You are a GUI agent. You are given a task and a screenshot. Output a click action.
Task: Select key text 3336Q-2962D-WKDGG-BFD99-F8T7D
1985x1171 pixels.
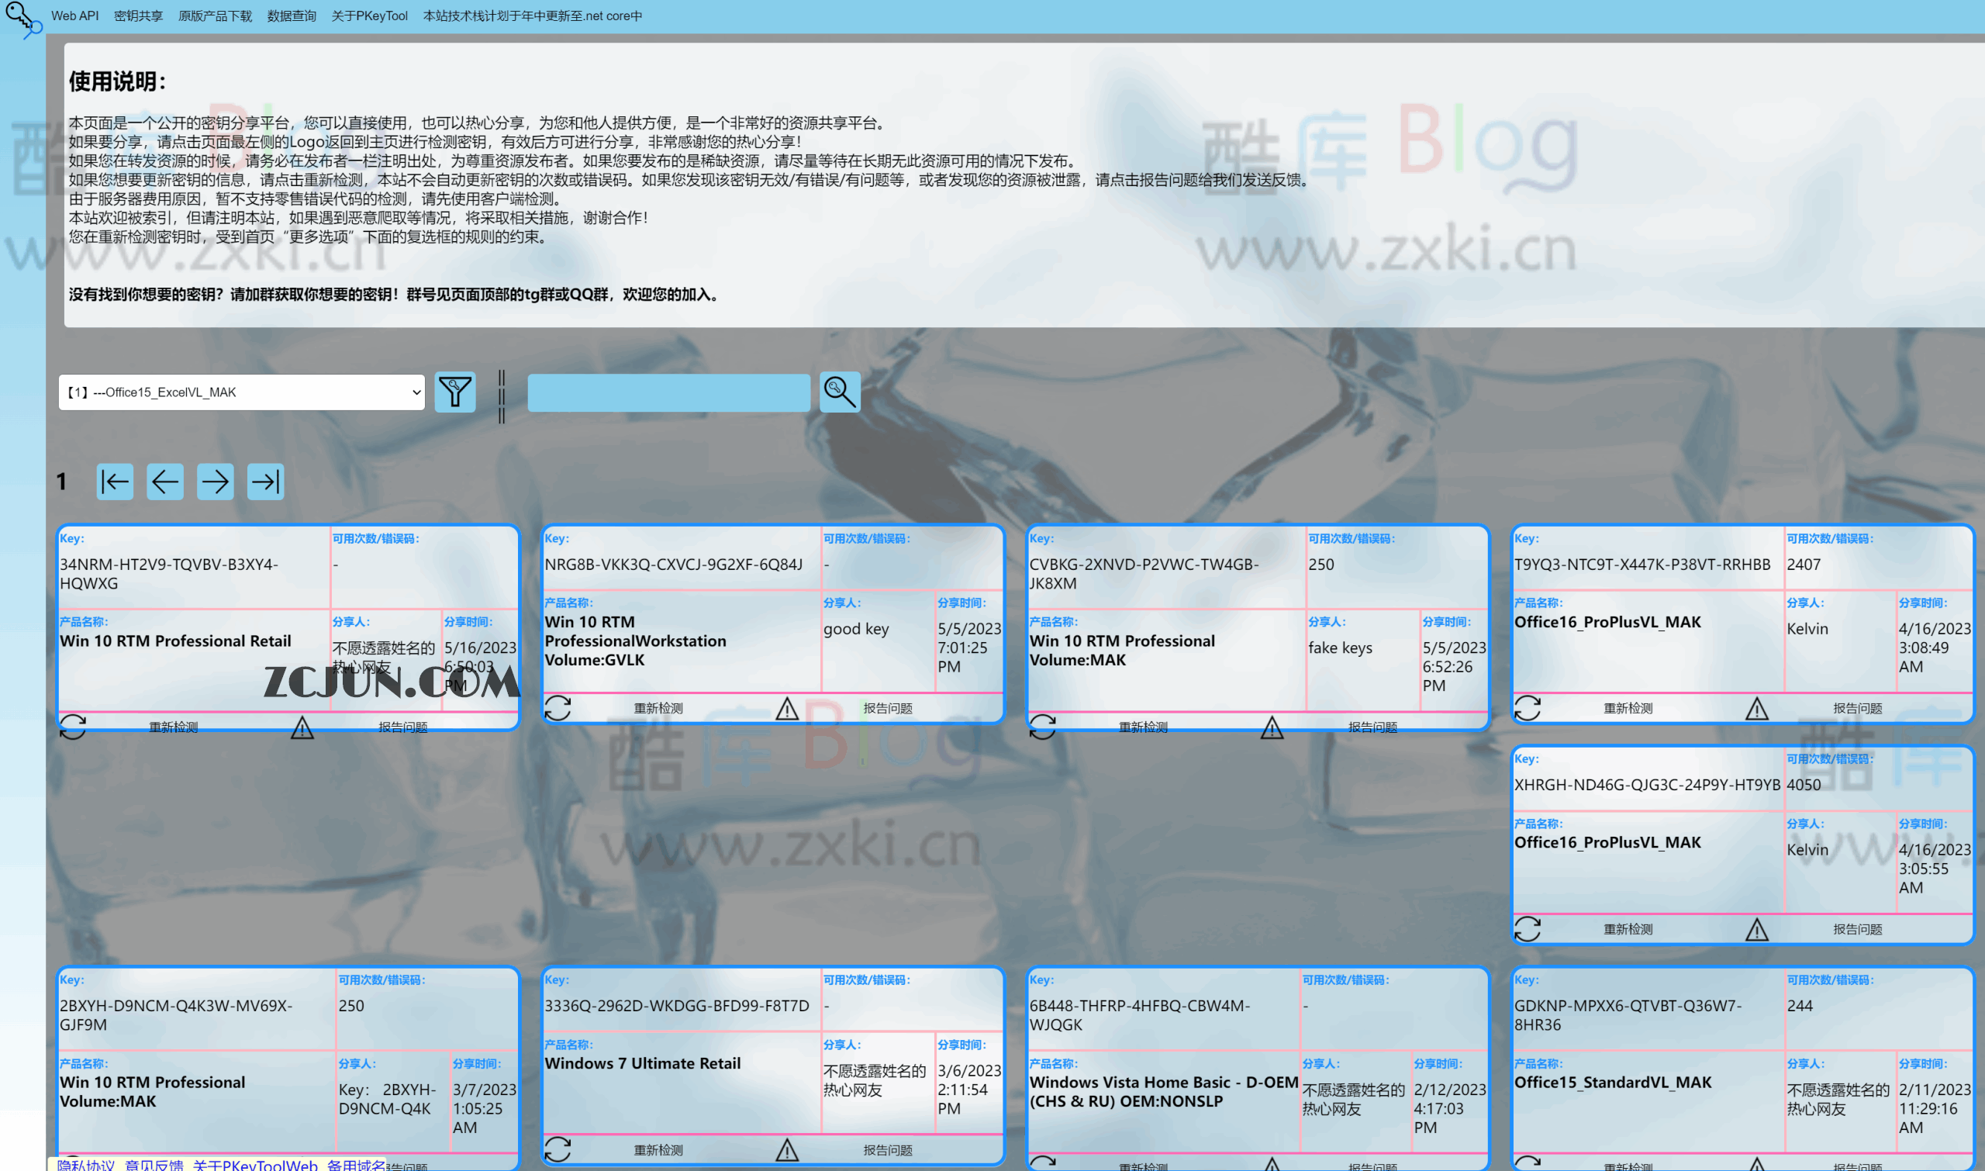677,1005
